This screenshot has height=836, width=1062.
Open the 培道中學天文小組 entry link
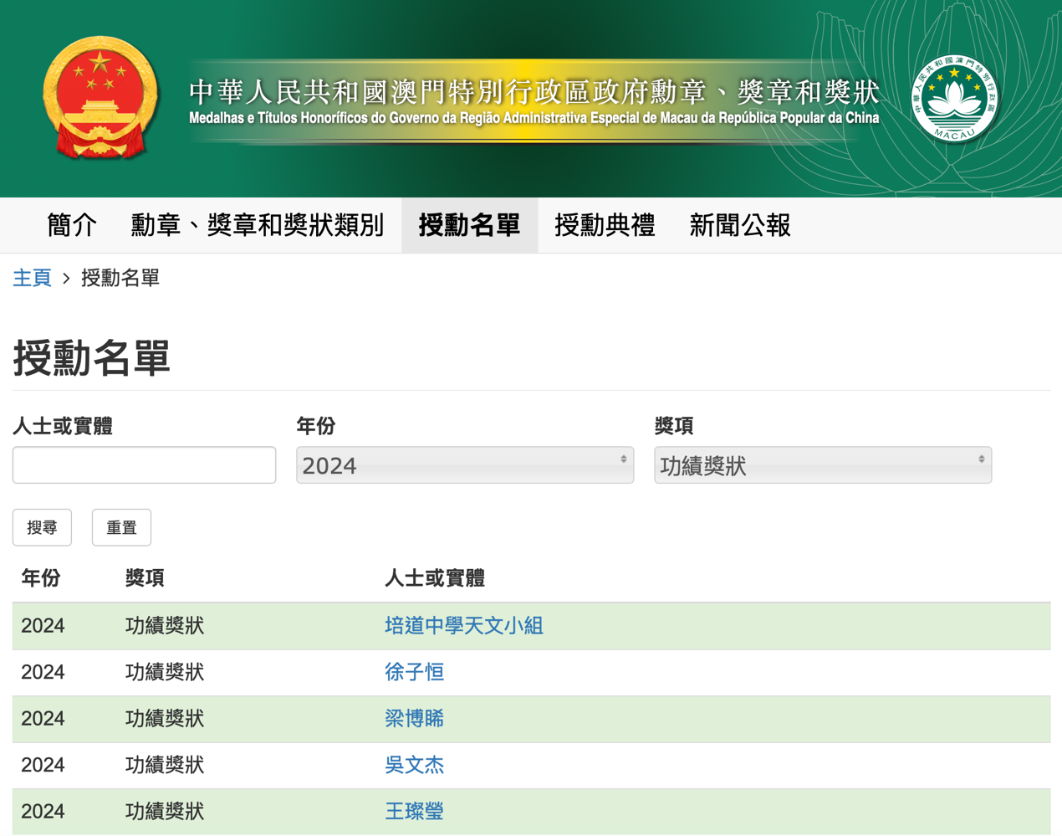pos(463,626)
